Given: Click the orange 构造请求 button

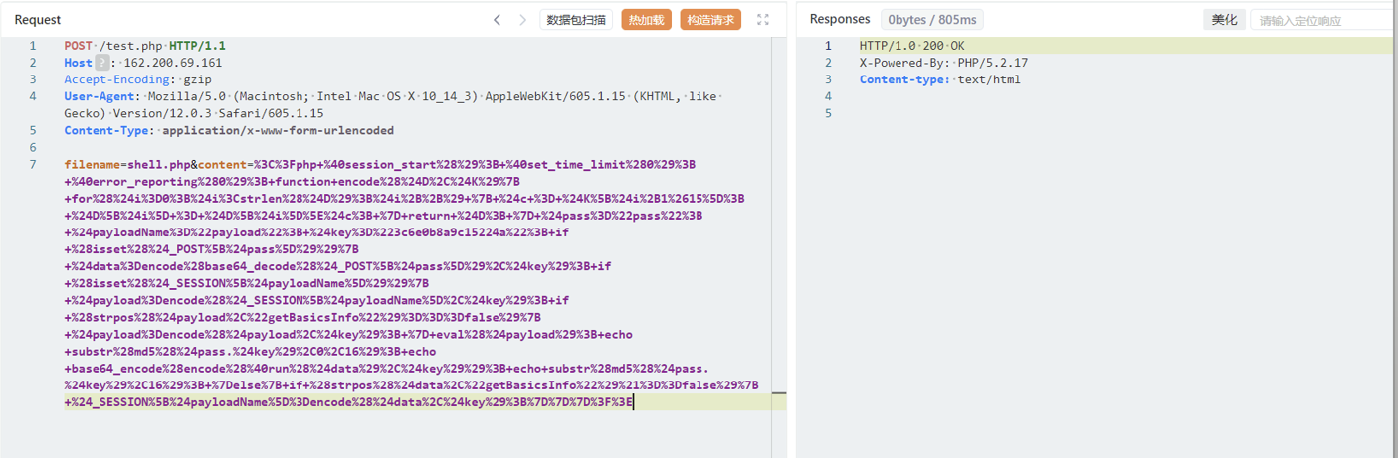Looking at the screenshot, I should coord(710,20).
